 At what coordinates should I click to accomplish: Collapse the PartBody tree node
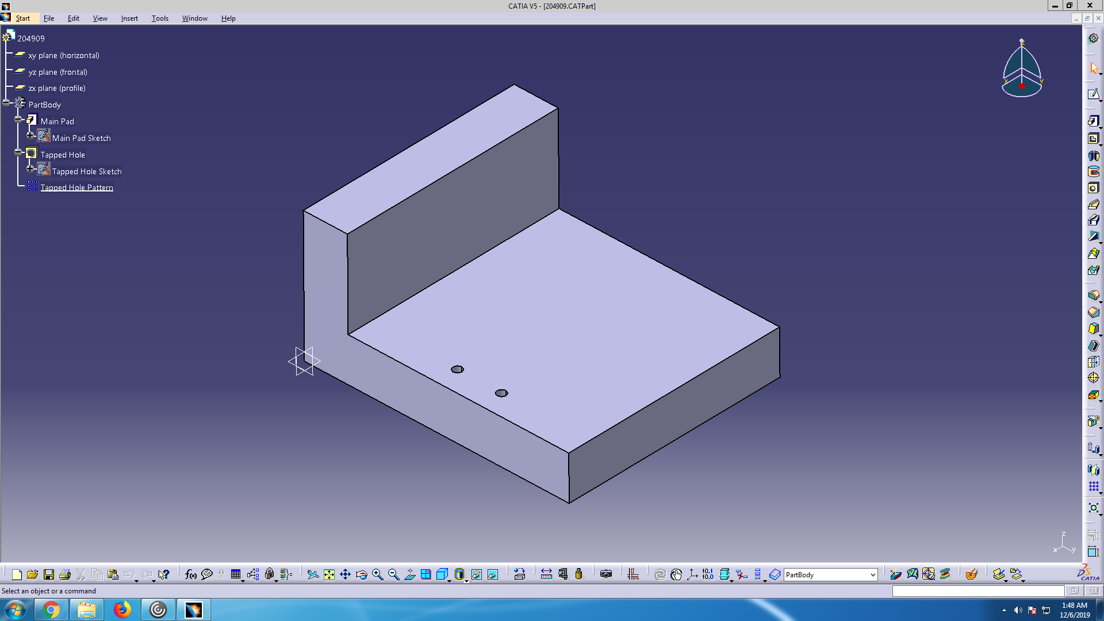click(x=6, y=103)
